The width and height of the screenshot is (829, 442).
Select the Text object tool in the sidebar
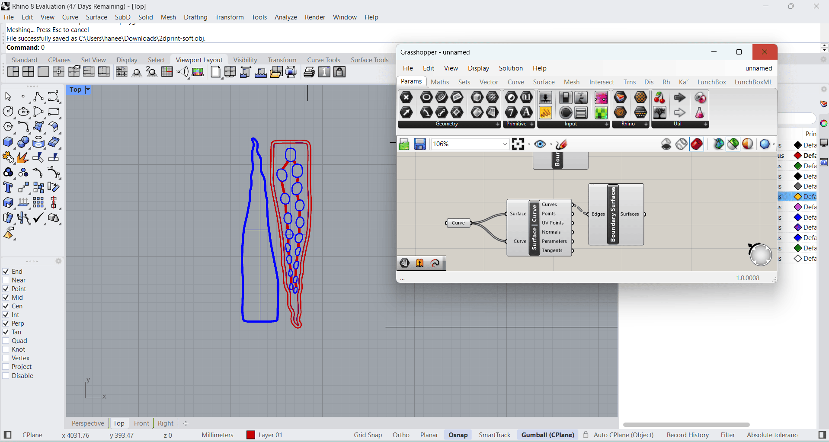click(x=8, y=188)
